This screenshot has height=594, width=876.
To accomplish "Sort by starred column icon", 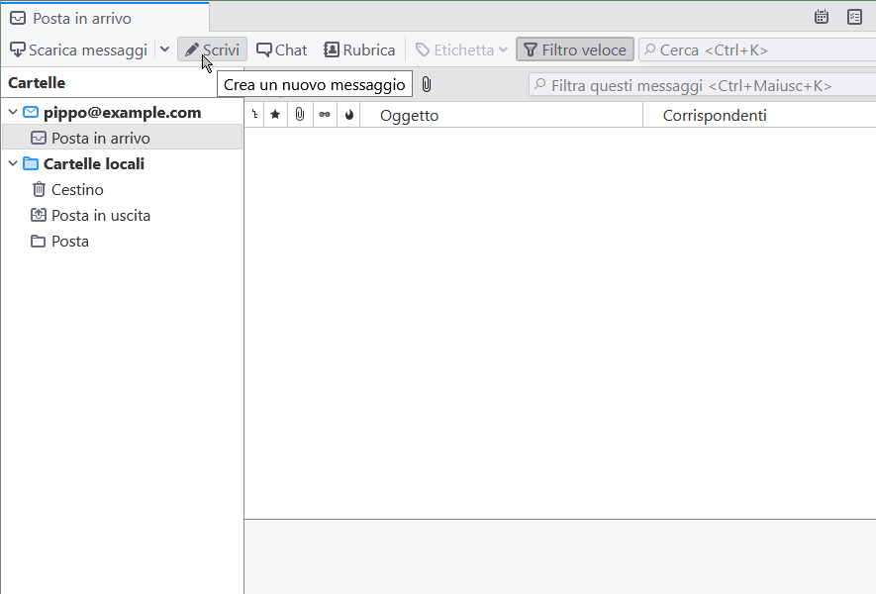I will [x=275, y=115].
